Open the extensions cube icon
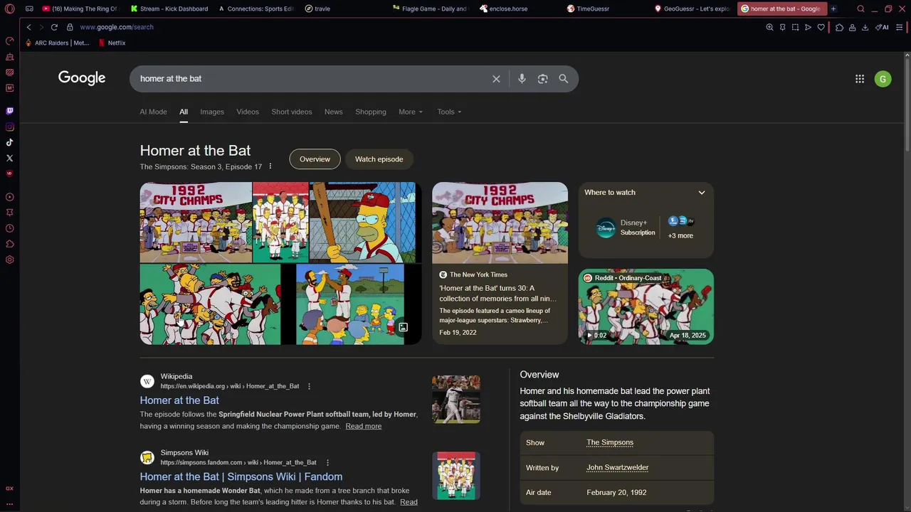The width and height of the screenshot is (911, 512). pyautogui.click(x=839, y=27)
